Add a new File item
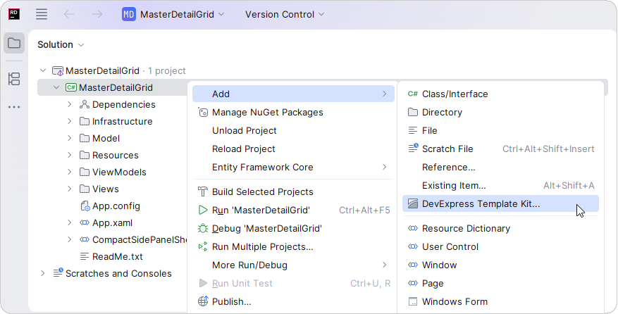Viewport: 618px width, 314px height. [x=500, y=130]
